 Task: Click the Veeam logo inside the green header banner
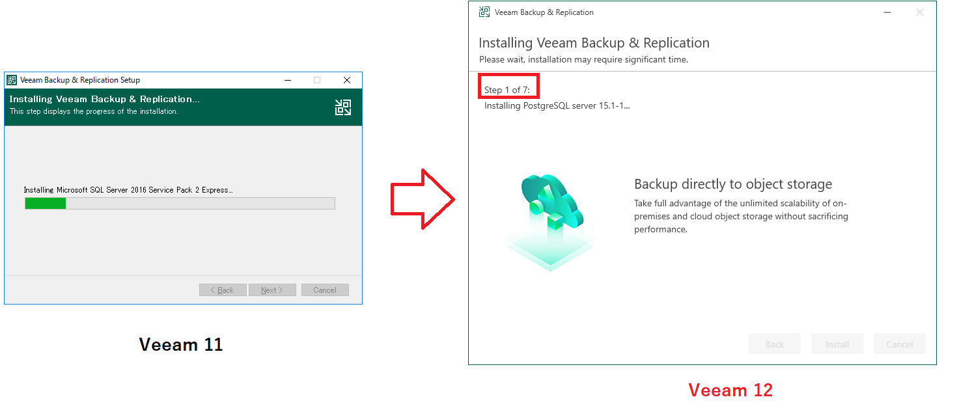tap(343, 107)
